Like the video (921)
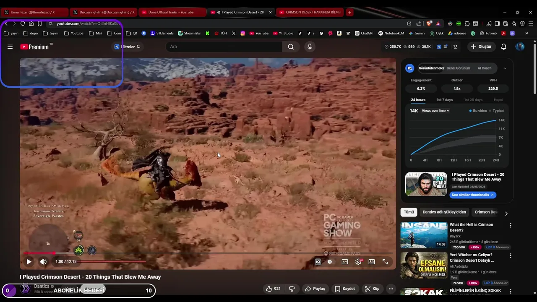The height and width of the screenshot is (302, 537). coord(273,289)
